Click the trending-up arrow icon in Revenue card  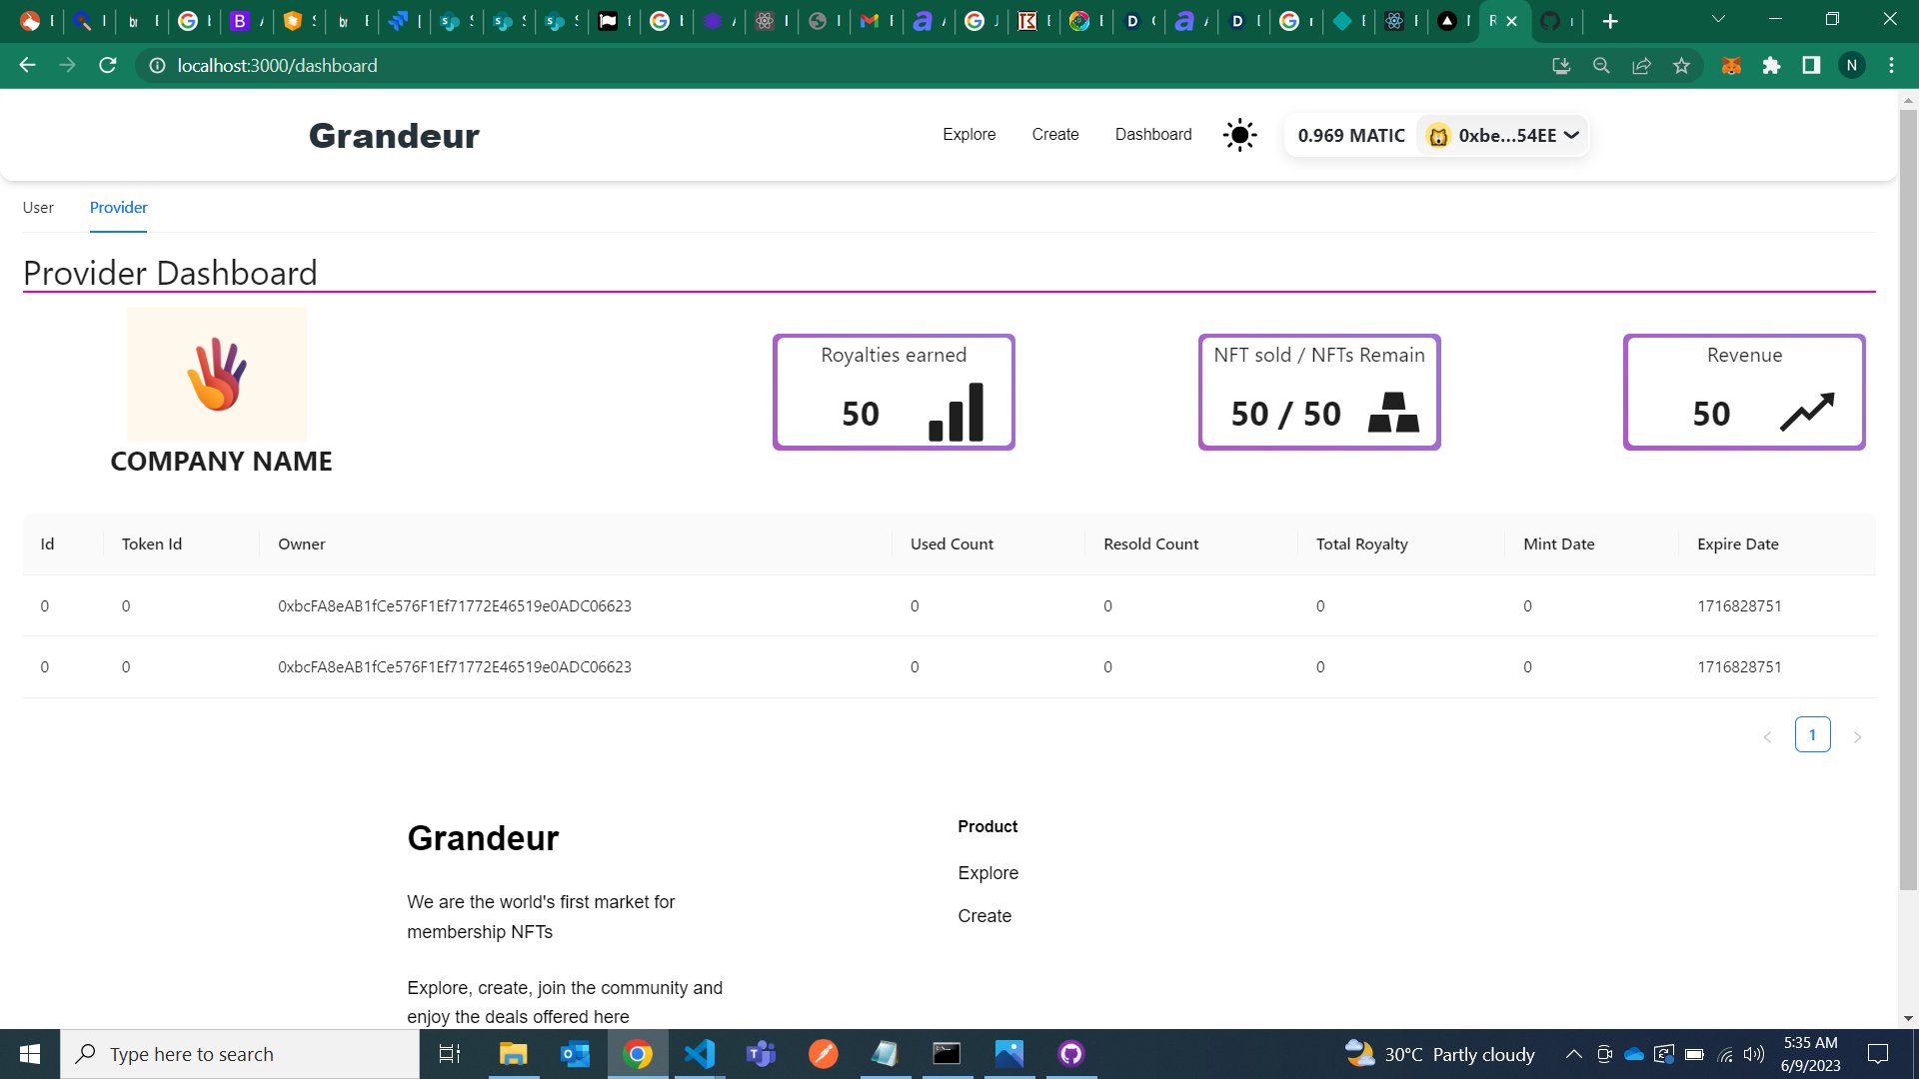[x=1807, y=412]
